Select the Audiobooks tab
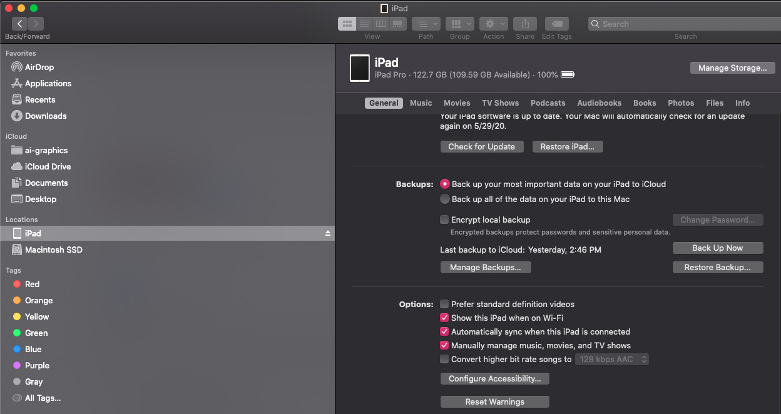781x414 pixels. [600, 103]
